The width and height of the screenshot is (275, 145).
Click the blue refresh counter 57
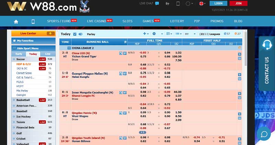pos(227,34)
